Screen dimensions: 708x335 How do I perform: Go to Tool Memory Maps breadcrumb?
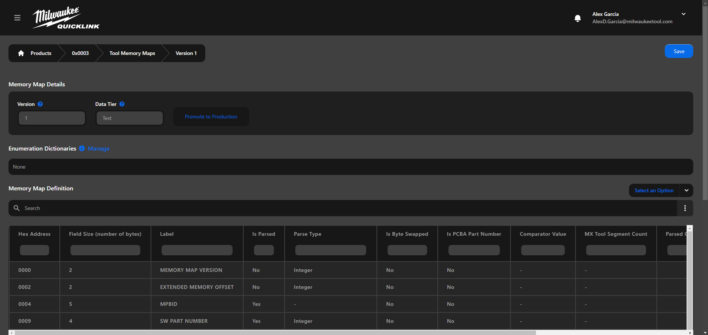(132, 53)
